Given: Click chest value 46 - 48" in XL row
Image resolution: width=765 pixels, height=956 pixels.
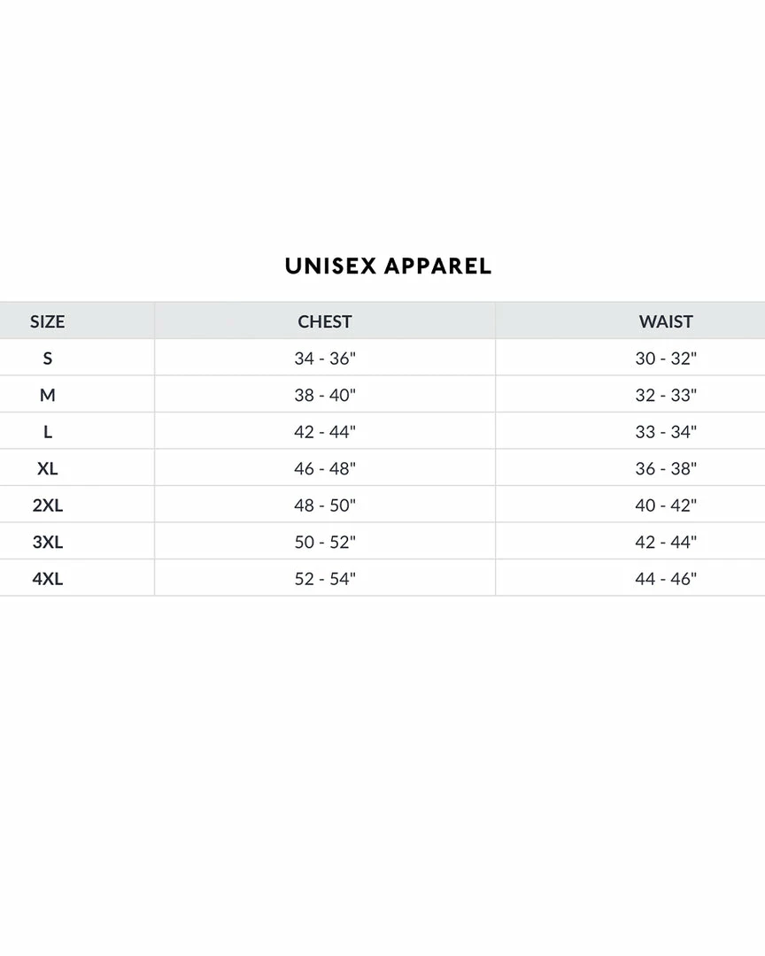Looking at the screenshot, I should pos(325,469).
